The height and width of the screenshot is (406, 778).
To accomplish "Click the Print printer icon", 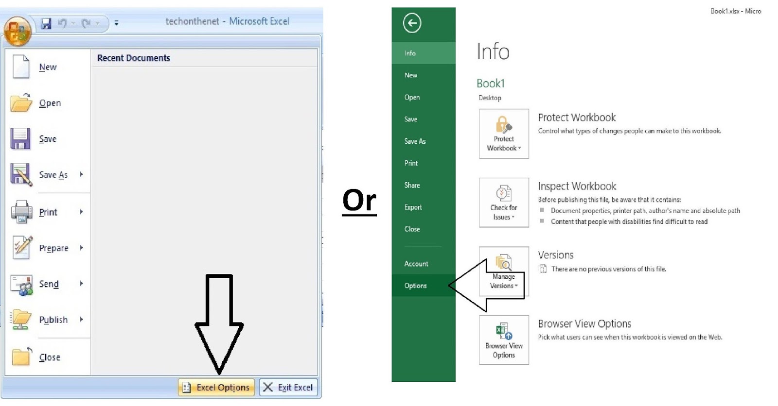I will point(22,212).
